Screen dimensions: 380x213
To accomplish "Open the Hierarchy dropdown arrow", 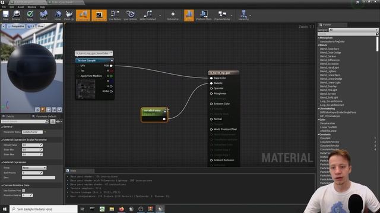I will coord(251,15).
